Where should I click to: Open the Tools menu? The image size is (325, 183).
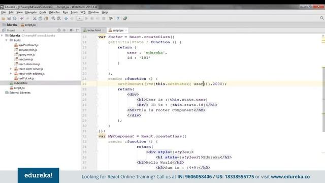tap(74, 12)
